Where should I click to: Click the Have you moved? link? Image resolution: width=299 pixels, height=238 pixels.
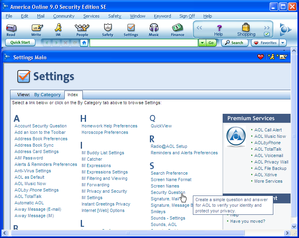point(248,221)
